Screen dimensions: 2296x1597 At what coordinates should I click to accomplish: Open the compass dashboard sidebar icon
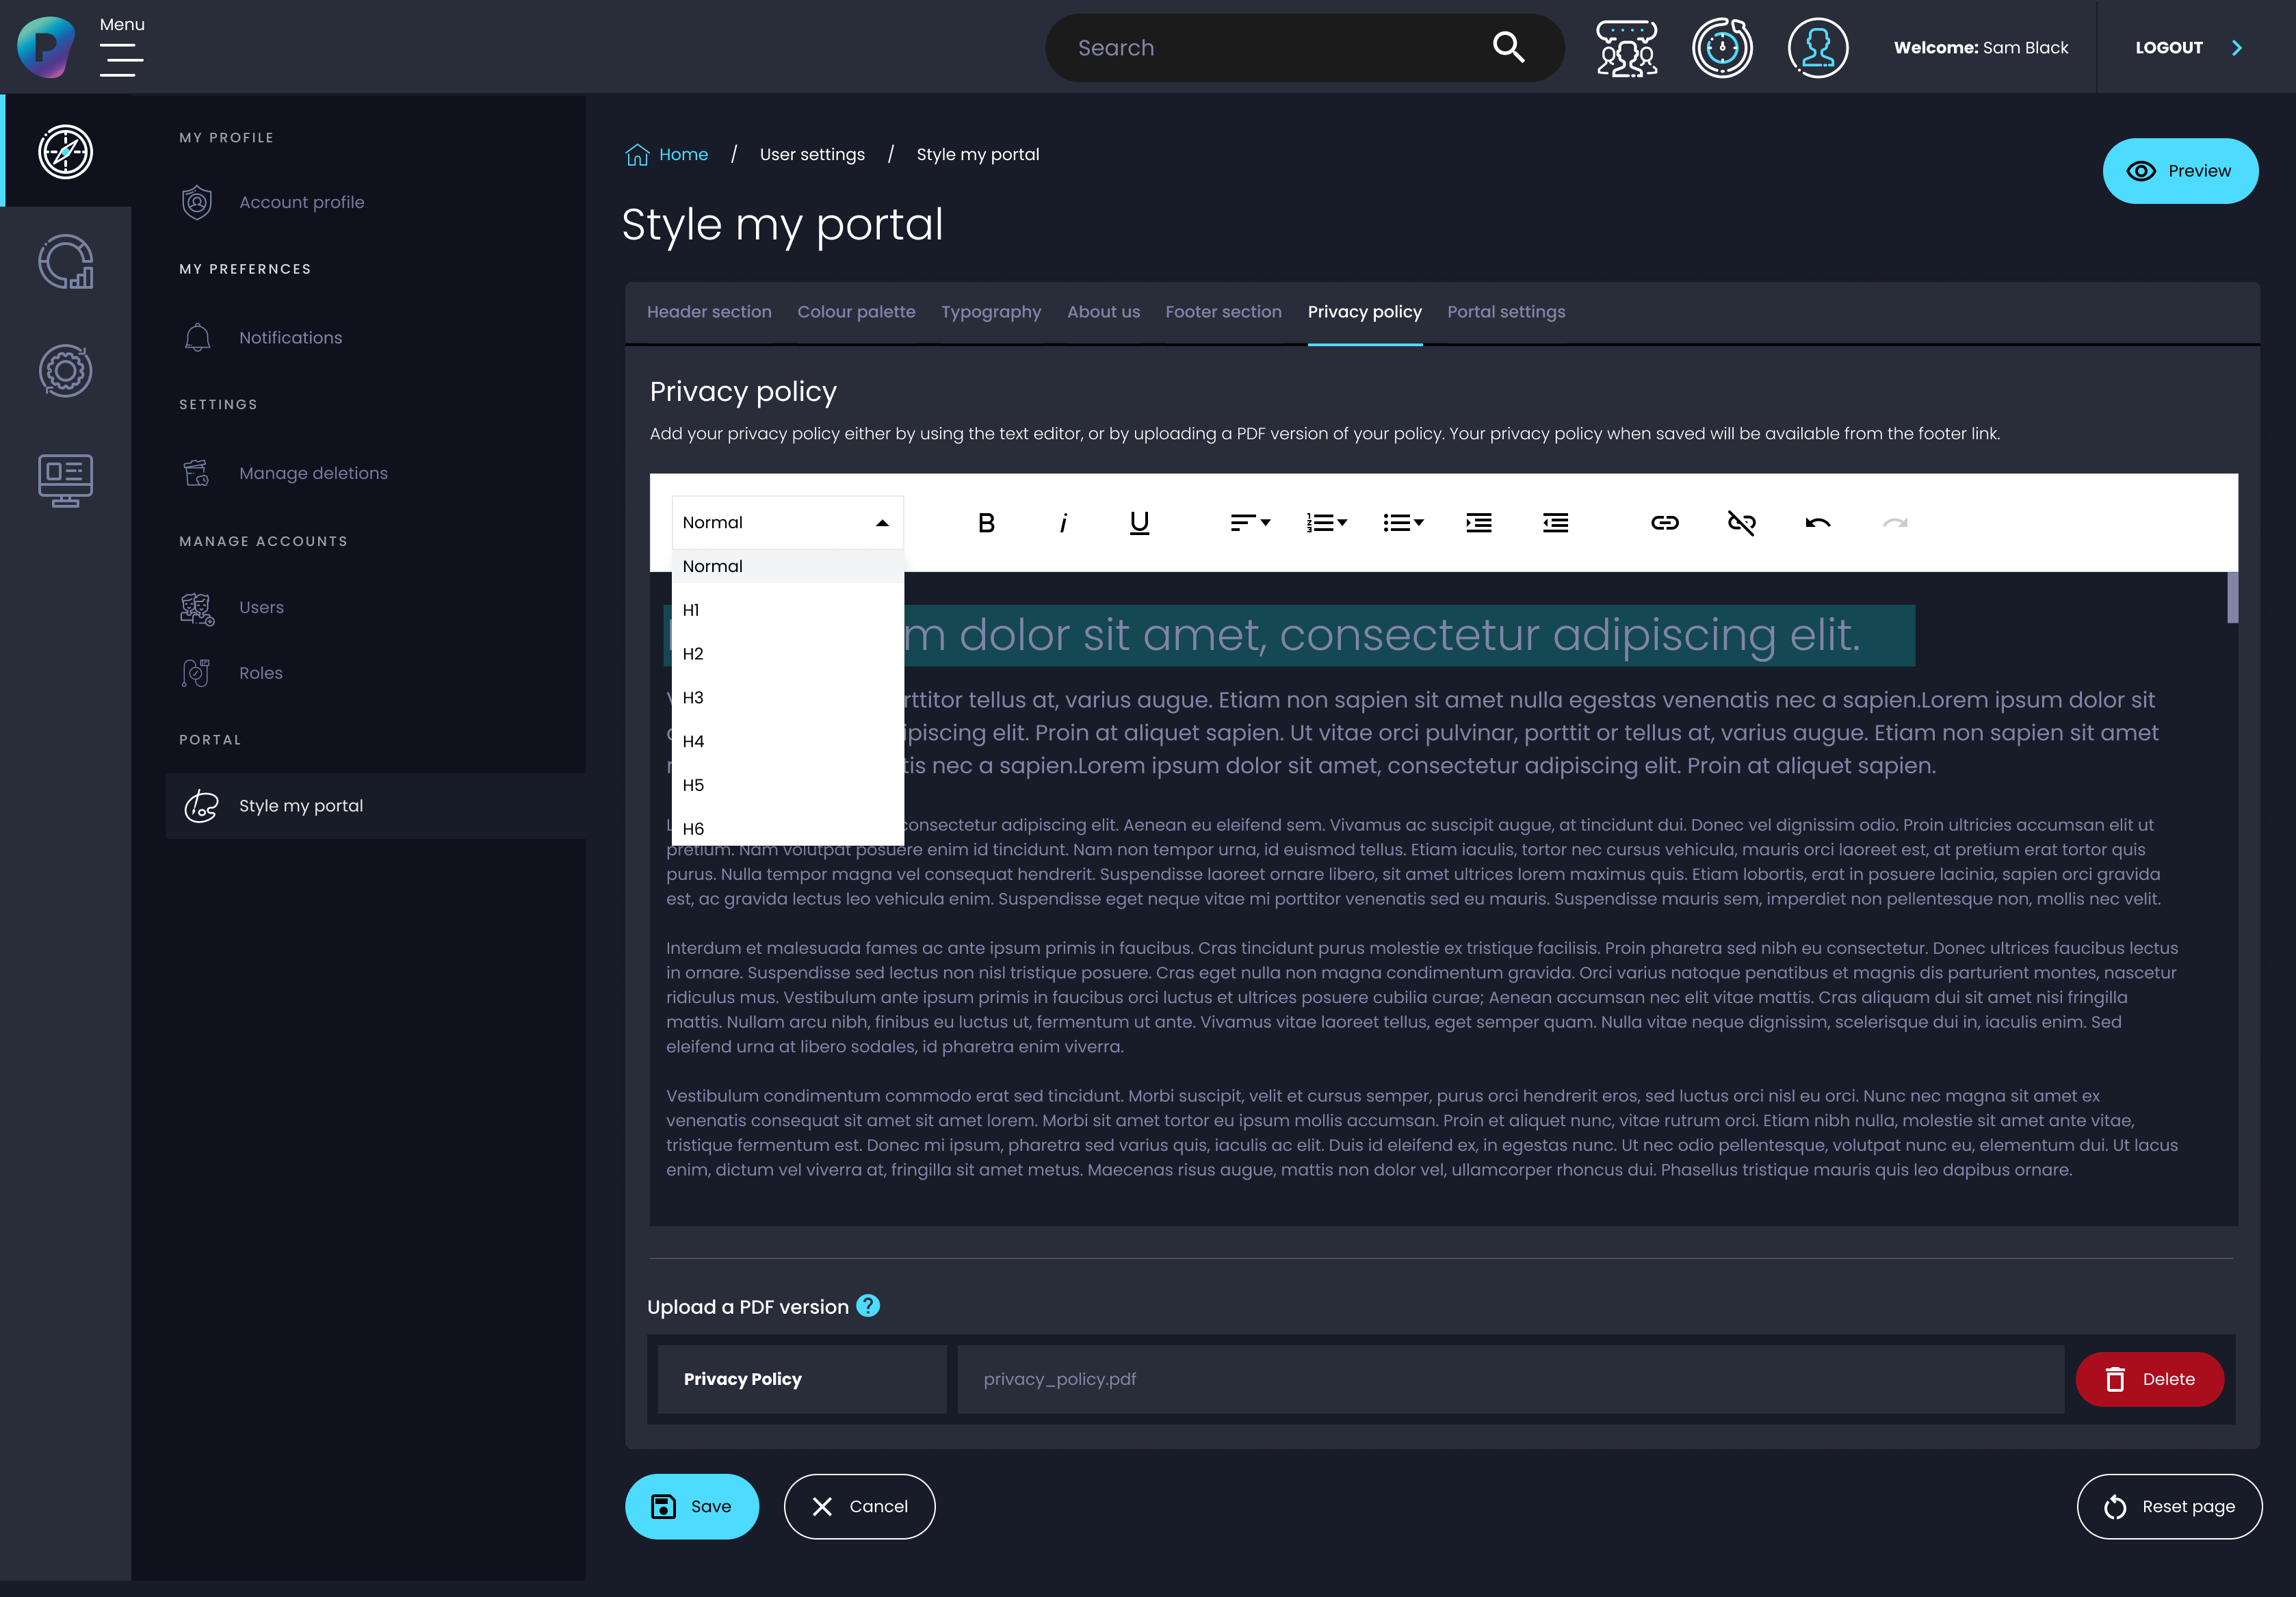[66, 152]
